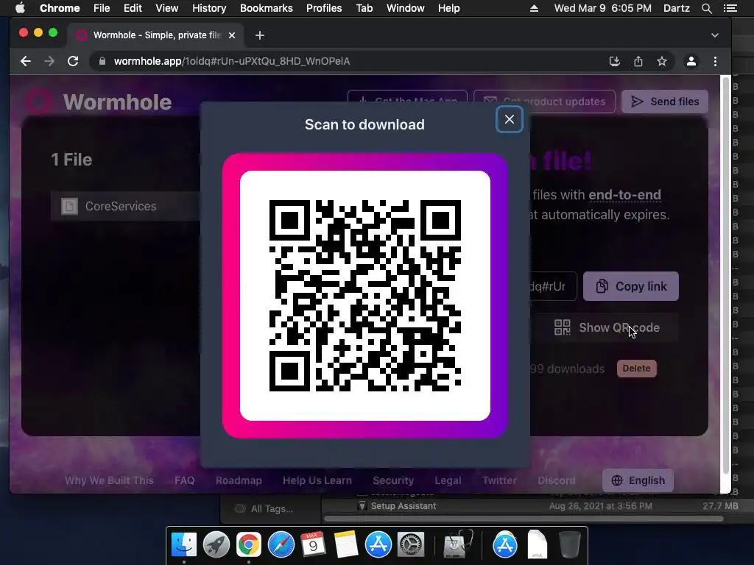
Task: Open Notes from the Dock
Action: tap(346, 545)
